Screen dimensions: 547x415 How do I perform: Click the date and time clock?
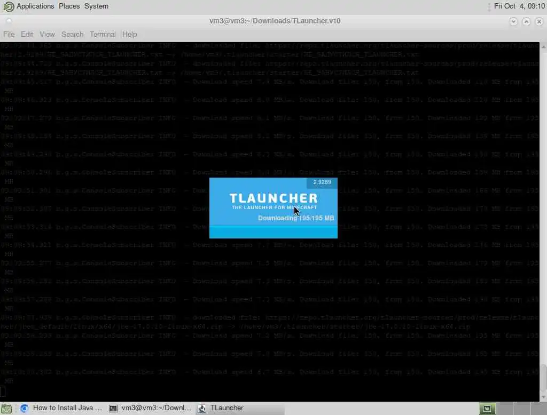pos(519,6)
